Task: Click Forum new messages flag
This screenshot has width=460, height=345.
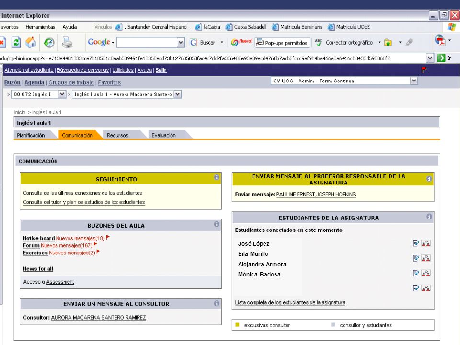Action: (x=95, y=244)
